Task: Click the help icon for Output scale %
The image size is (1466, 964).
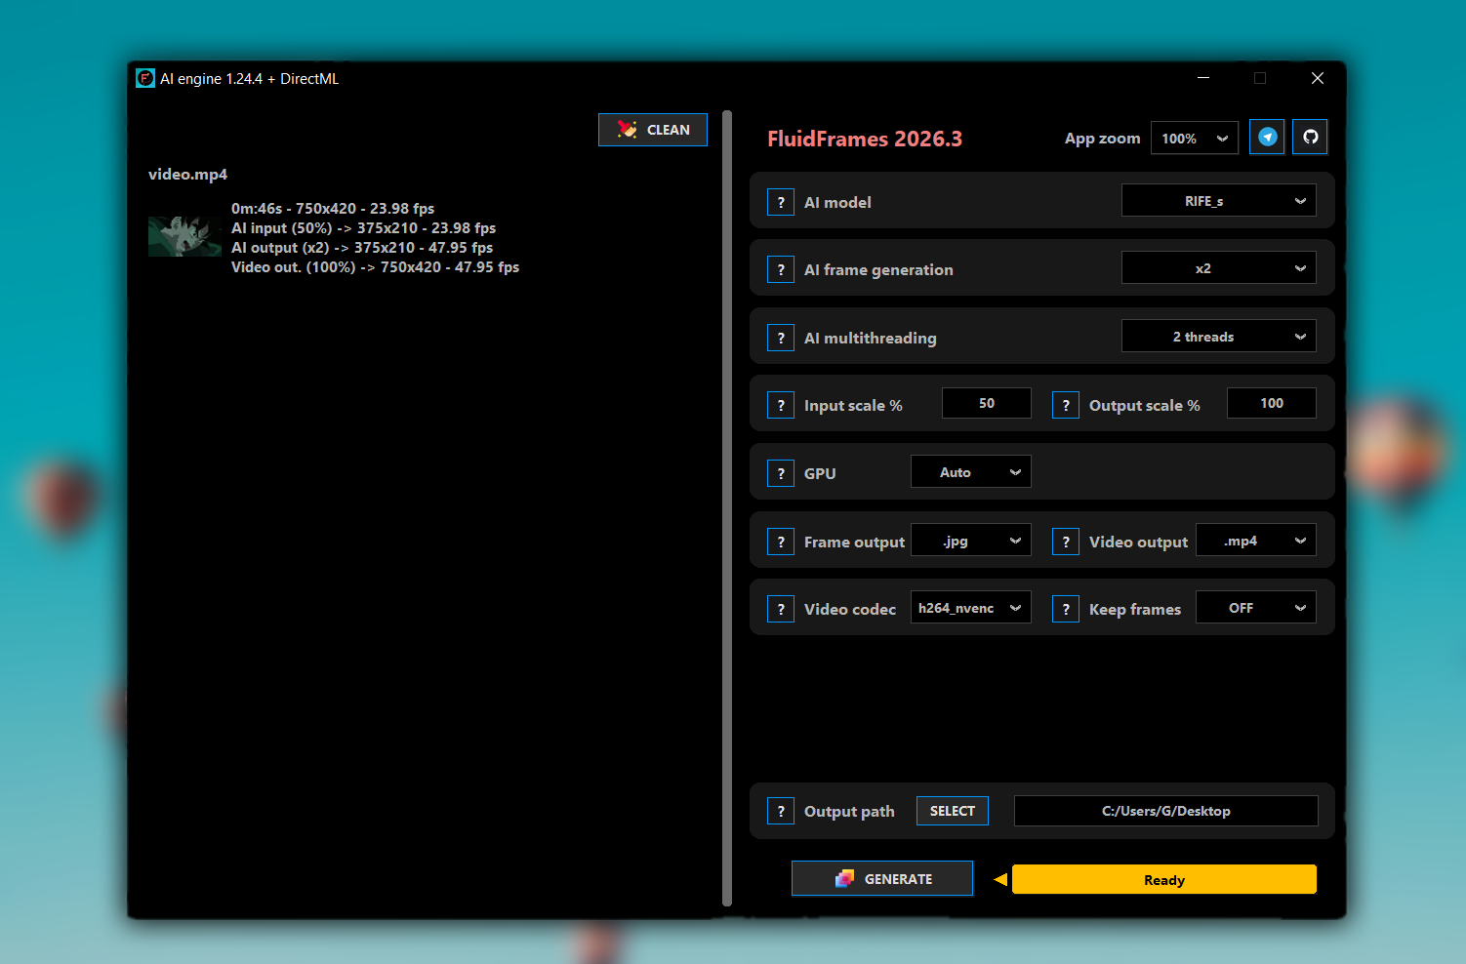Action: tap(1066, 405)
